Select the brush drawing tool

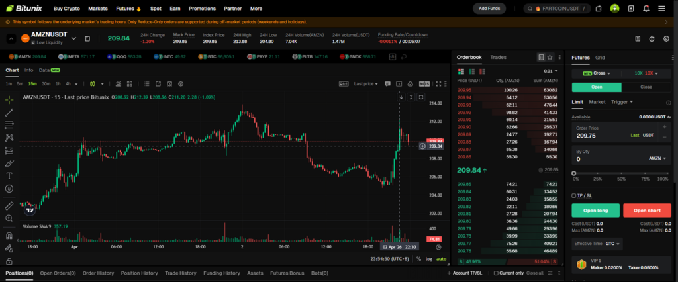point(9,163)
